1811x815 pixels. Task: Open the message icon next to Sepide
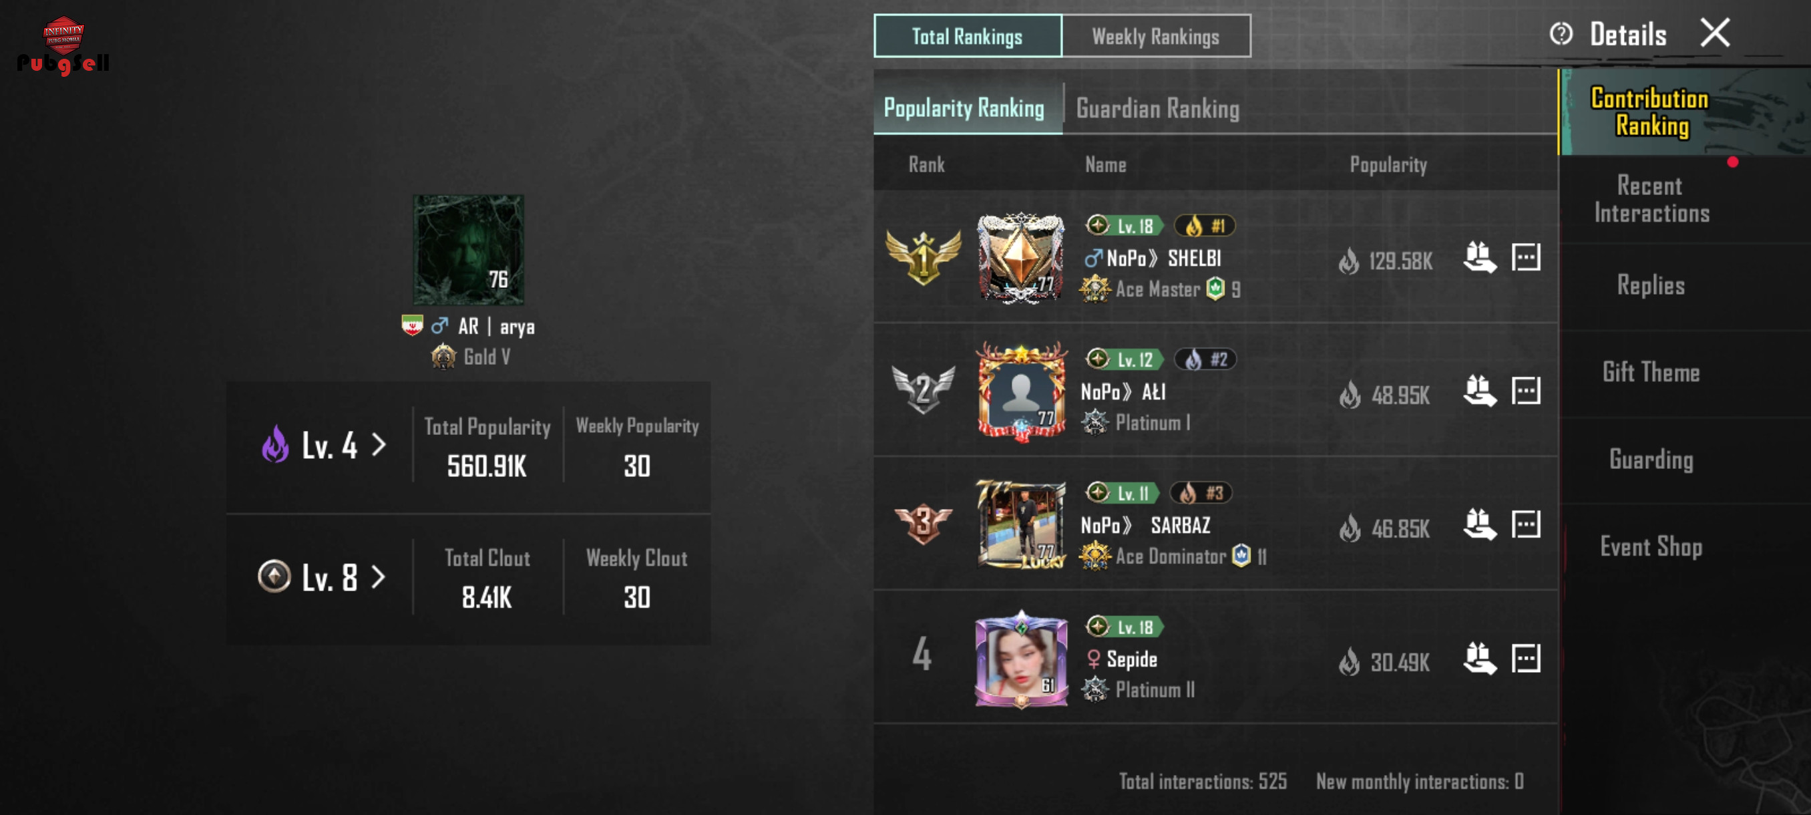pyautogui.click(x=1526, y=659)
